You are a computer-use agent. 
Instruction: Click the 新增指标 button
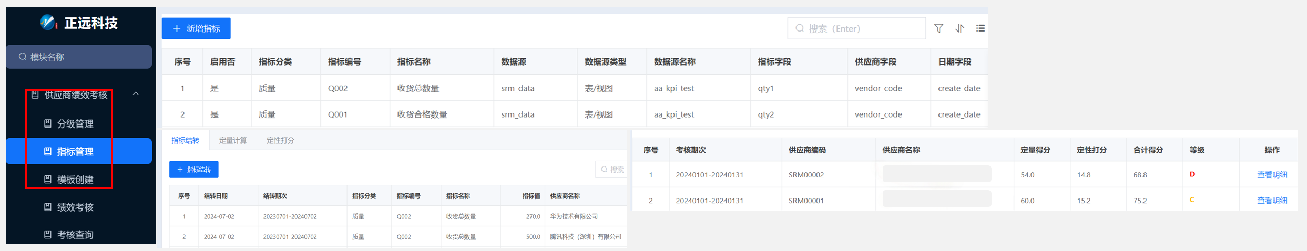tap(196, 28)
